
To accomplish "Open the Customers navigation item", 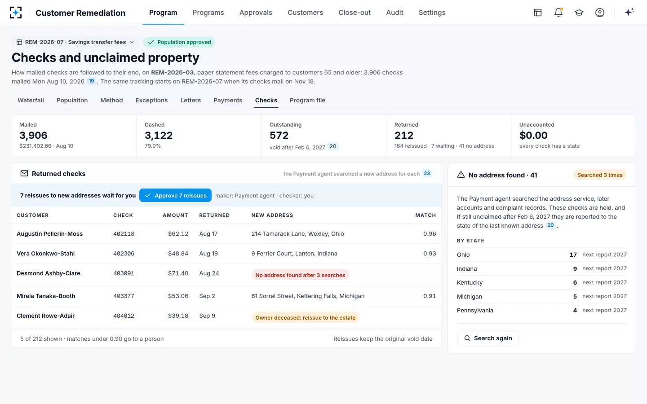I will tap(305, 13).
